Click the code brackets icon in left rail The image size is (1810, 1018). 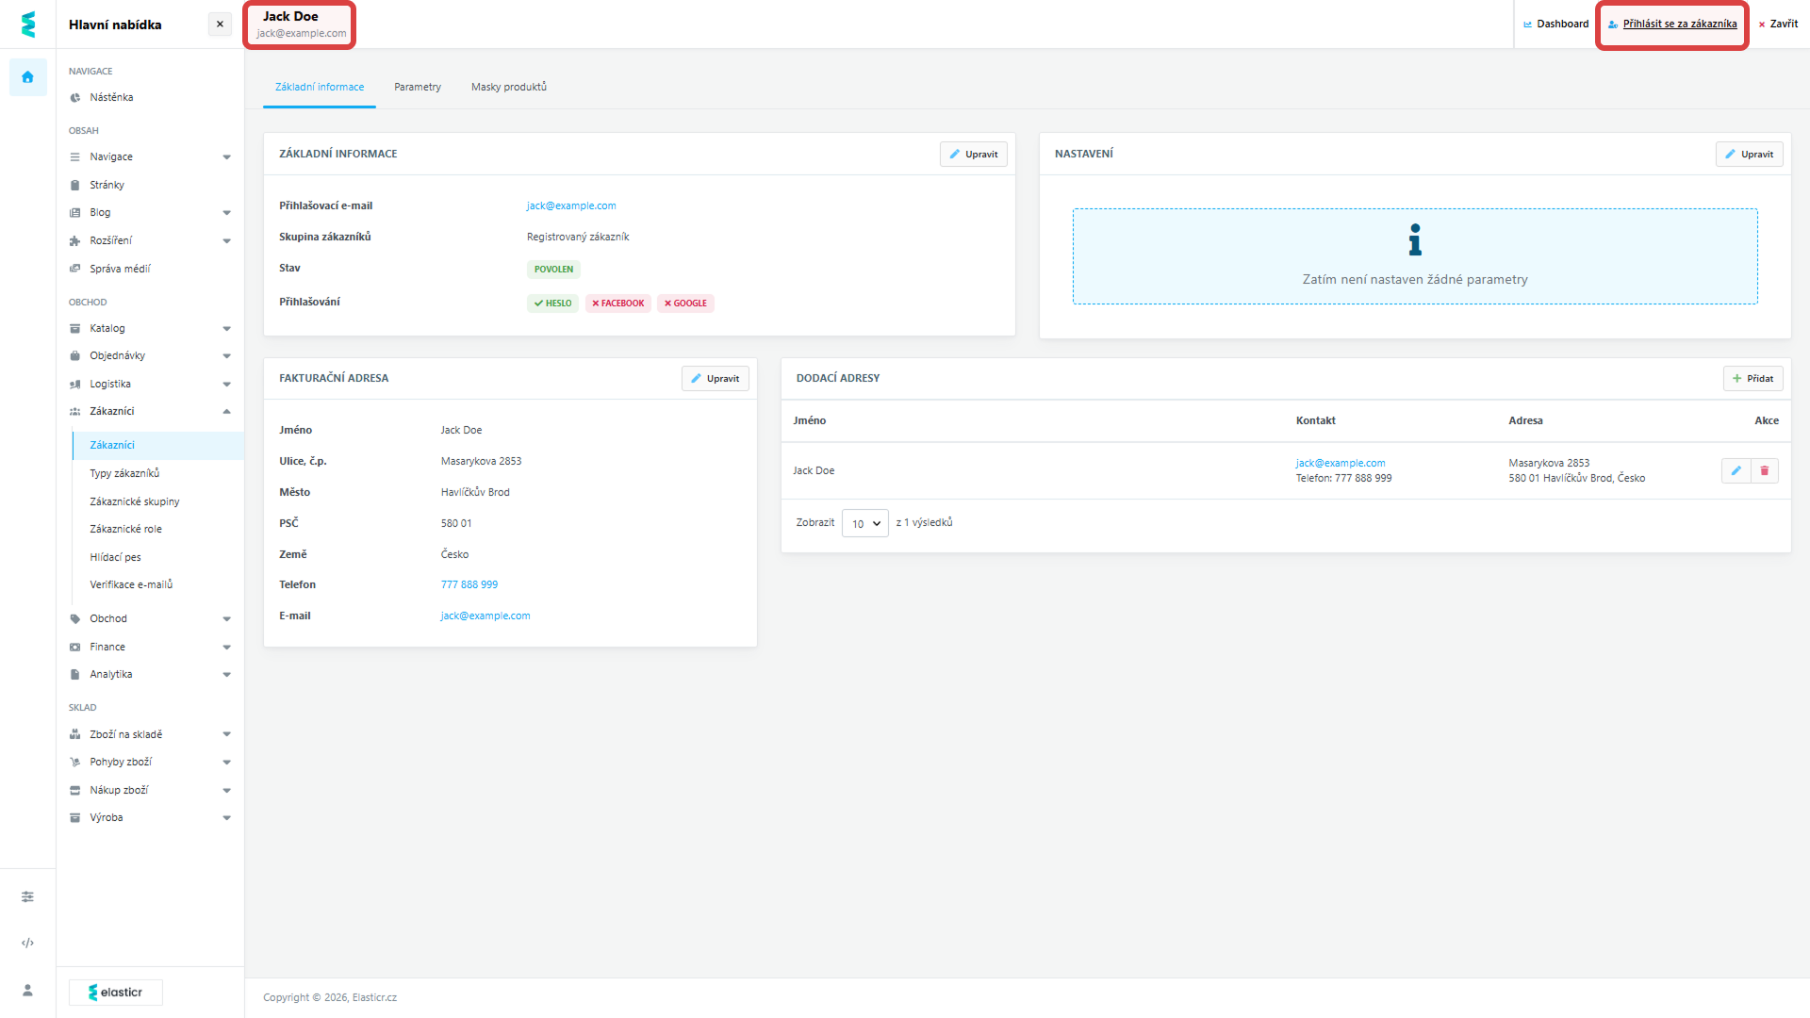coord(27,943)
